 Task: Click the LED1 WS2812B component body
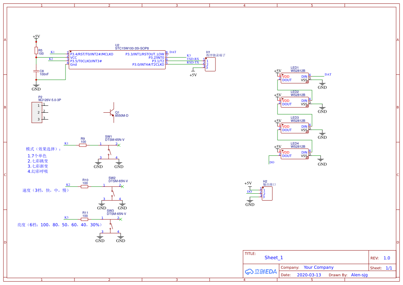[x=294, y=78]
